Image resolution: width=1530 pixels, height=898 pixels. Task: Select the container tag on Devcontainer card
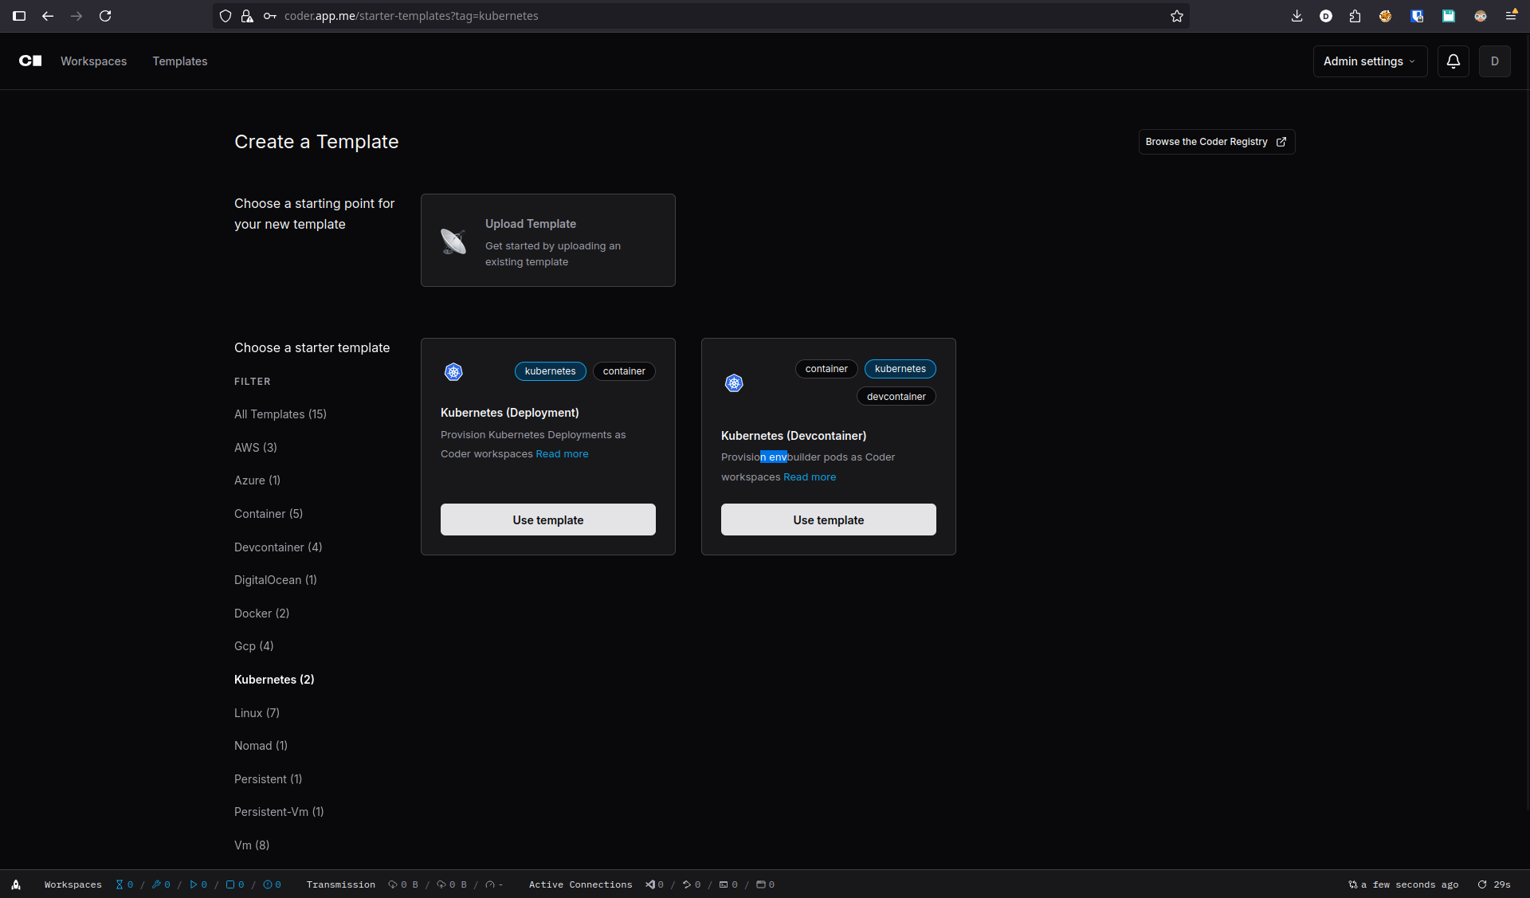click(826, 368)
